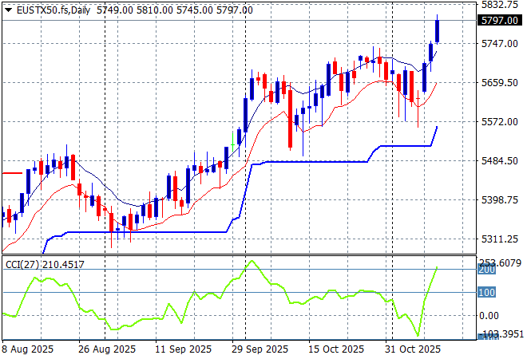Select the OHLC values 5749.00 5810.00 5745.00 5797.00
527x359 pixels.
pos(175,10)
